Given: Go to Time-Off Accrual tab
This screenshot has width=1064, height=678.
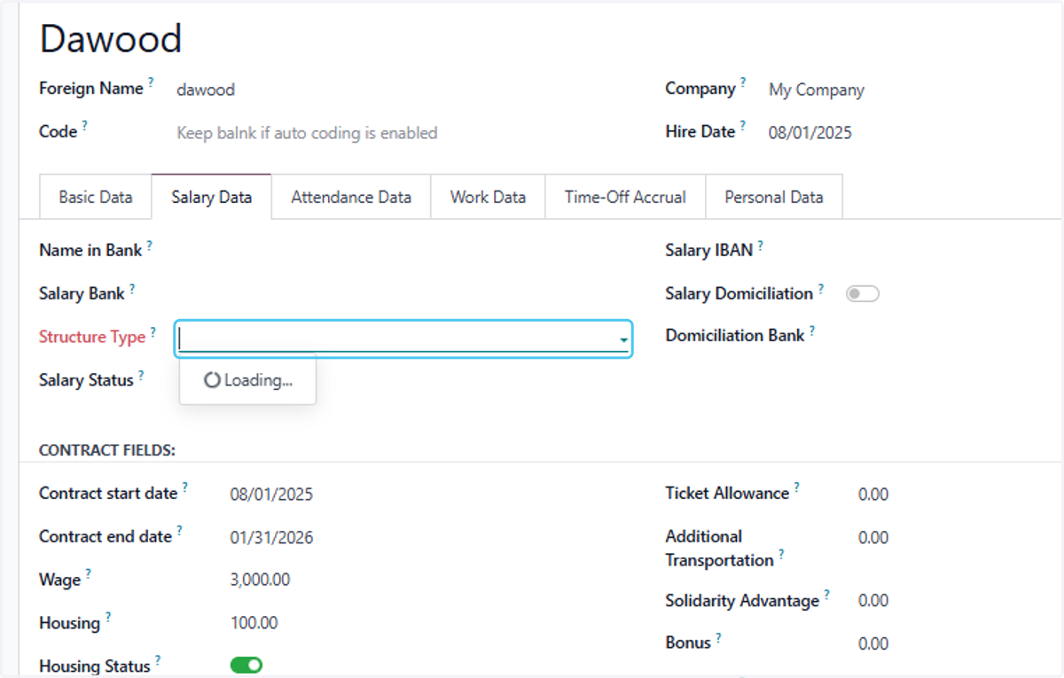Looking at the screenshot, I should click(625, 197).
